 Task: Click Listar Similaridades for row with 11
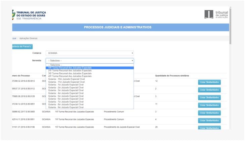(209, 105)
